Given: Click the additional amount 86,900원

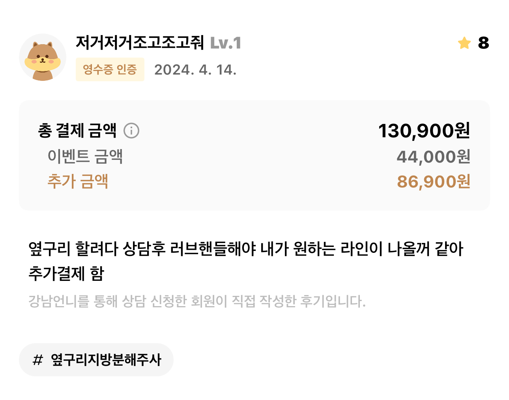Looking at the screenshot, I should coord(434,181).
